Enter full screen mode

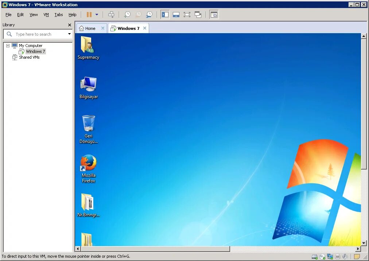187,15
